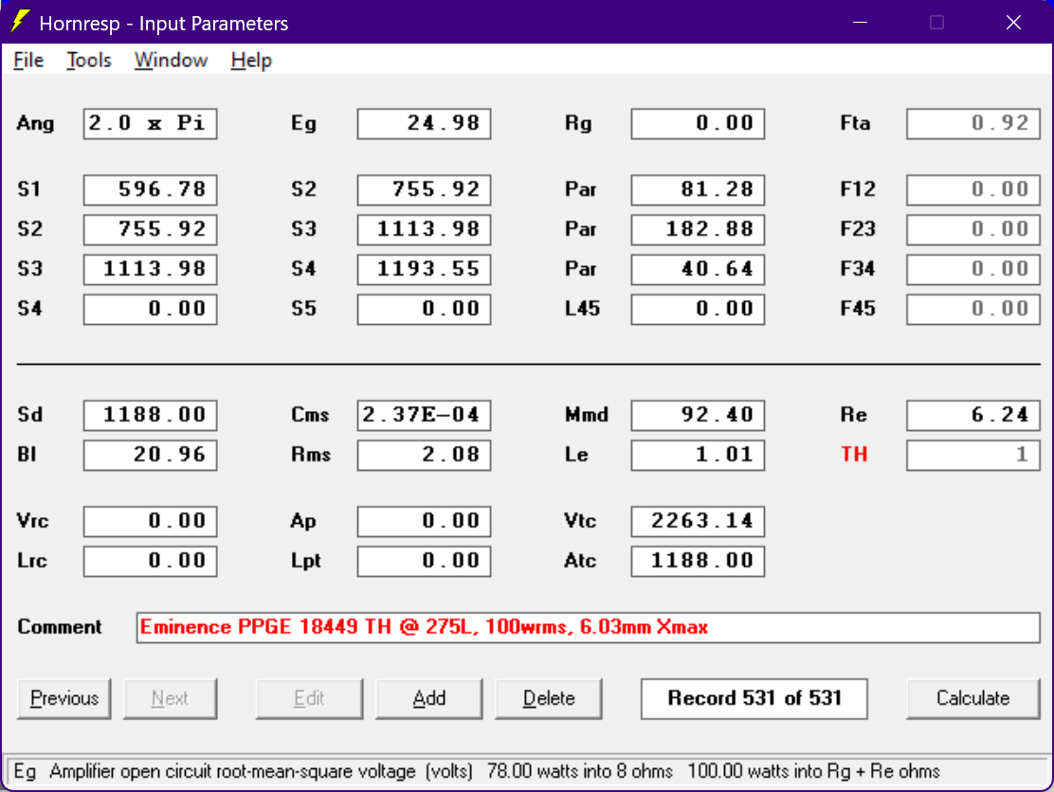The image size is (1054, 792).
Task: Select the Ang field showing 2.0 x Pi
Action: [x=150, y=123]
